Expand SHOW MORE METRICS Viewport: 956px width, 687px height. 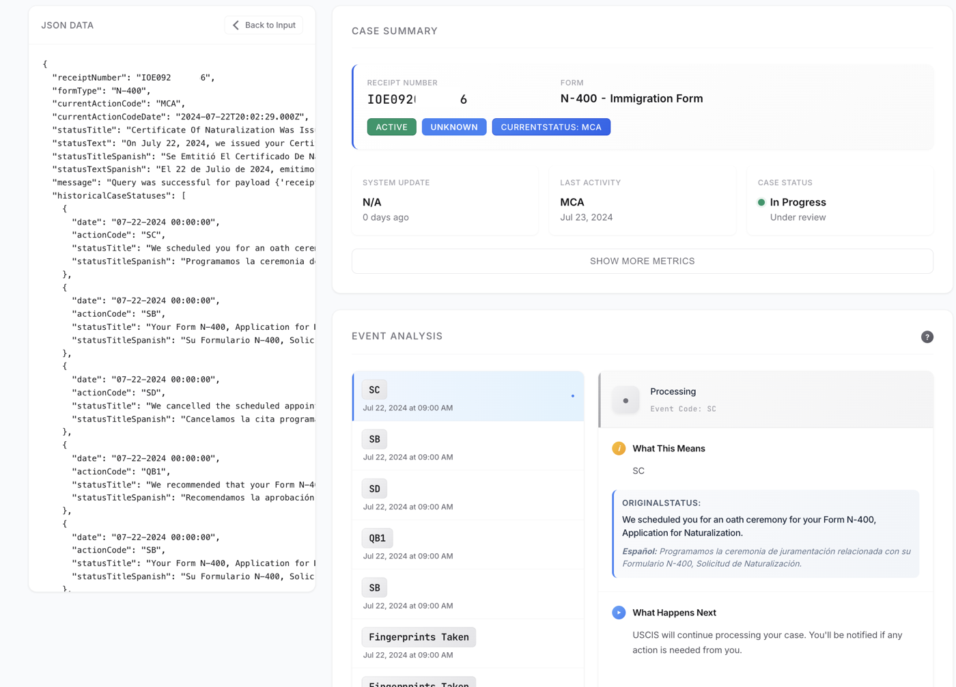point(642,261)
